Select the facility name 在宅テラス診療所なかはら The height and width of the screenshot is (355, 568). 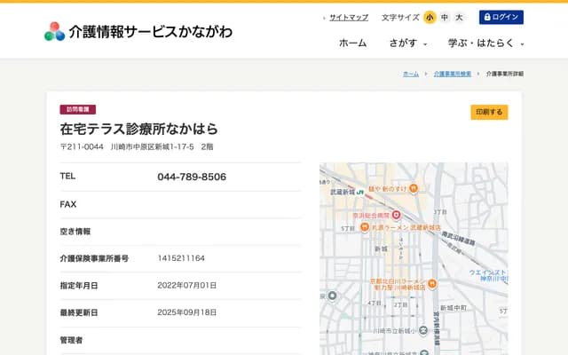(x=139, y=129)
